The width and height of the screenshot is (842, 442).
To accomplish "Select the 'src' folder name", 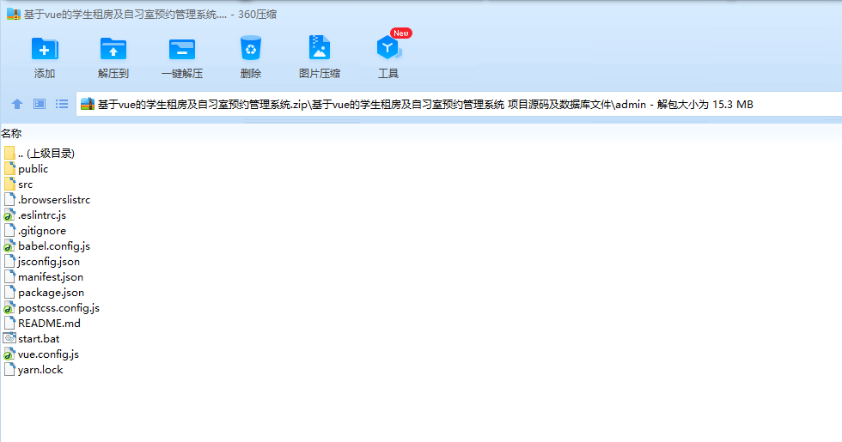I will click(25, 184).
